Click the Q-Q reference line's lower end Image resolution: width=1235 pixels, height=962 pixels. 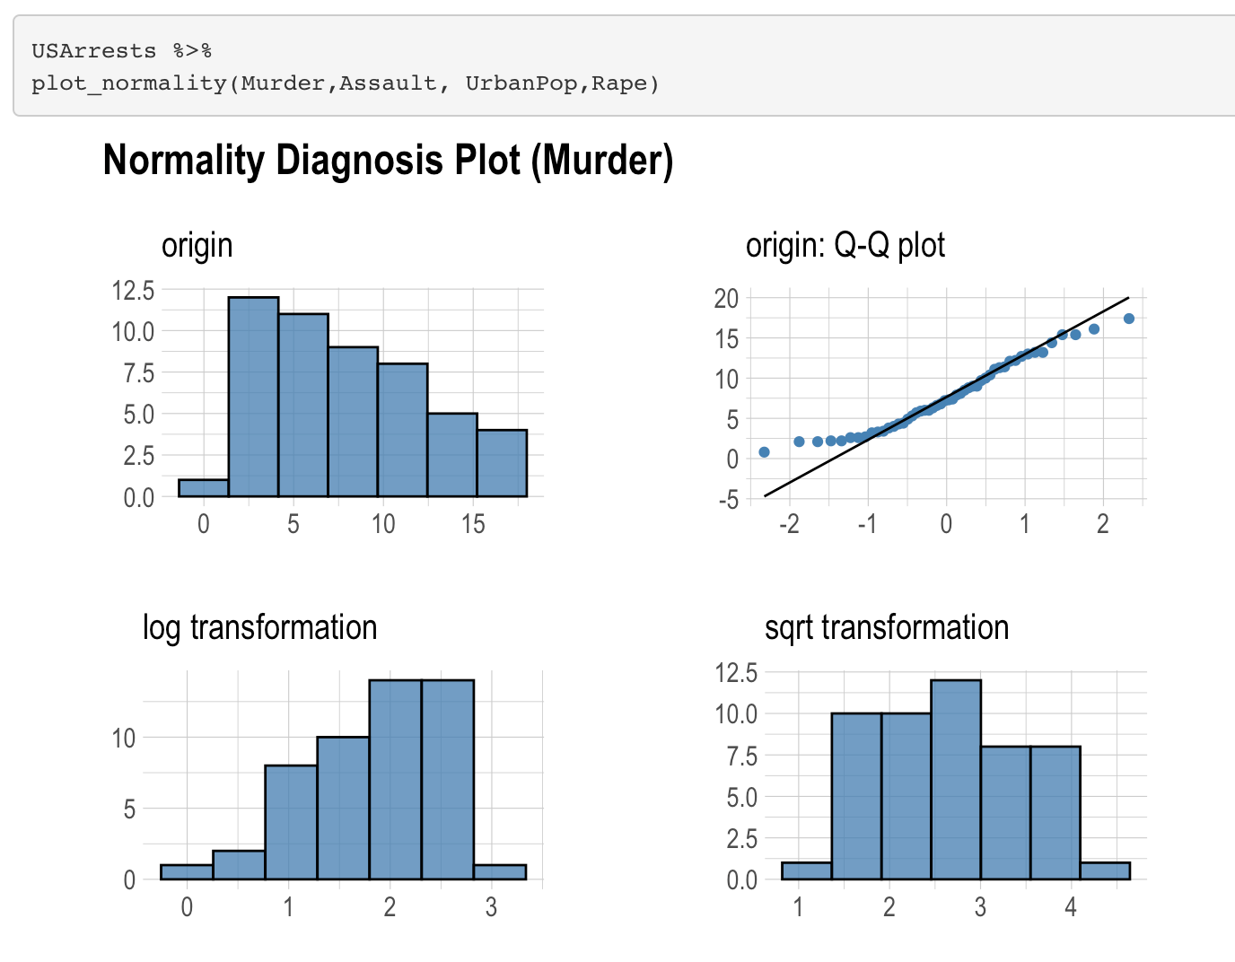pos(766,494)
